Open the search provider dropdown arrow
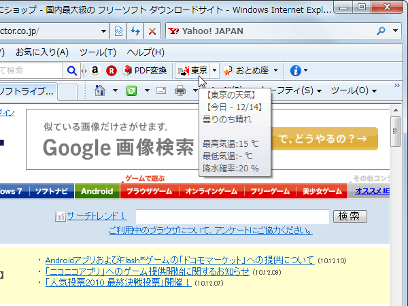408x306 pixels. (395, 31)
